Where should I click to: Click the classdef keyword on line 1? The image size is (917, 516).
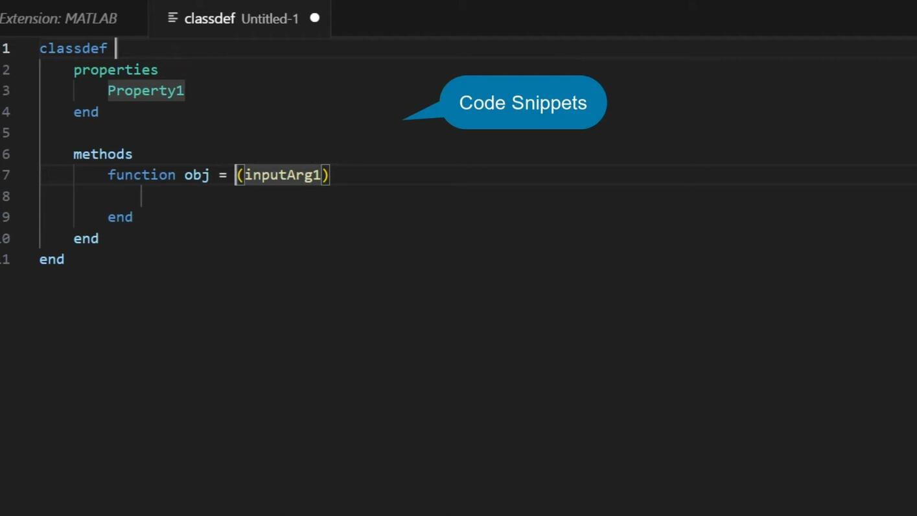pyautogui.click(x=73, y=49)
